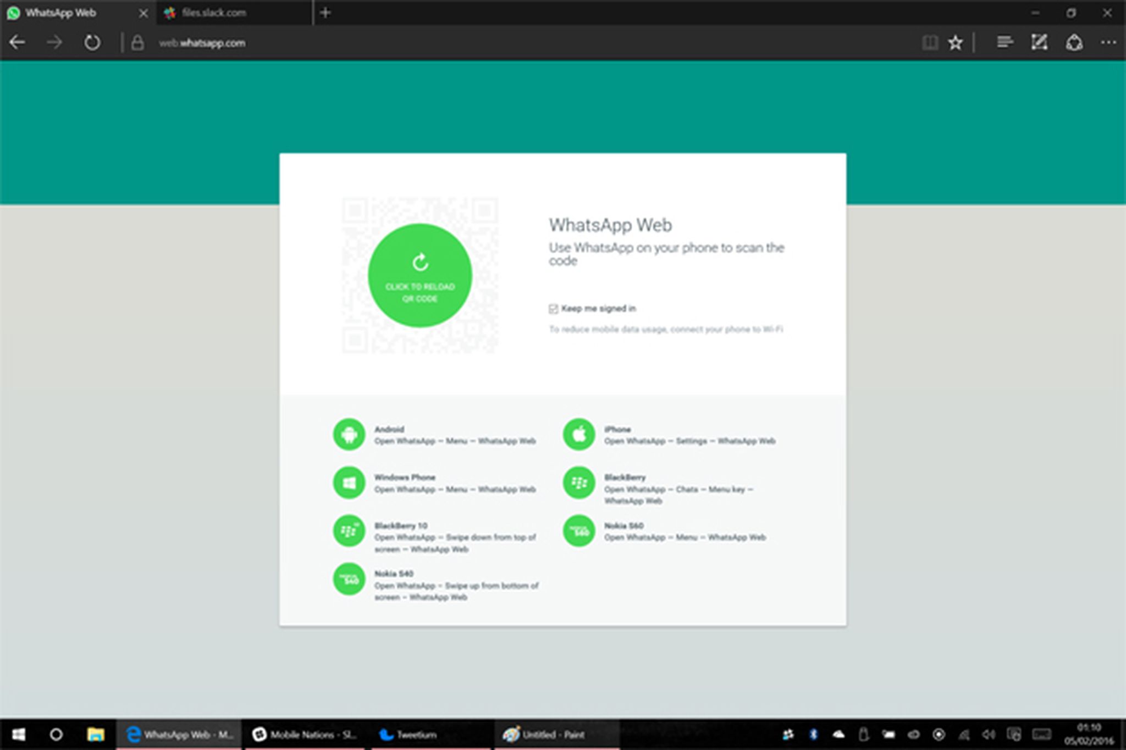
Task: Toggle the Keep me signed in checkbox
Action: (x=553, y=309)
